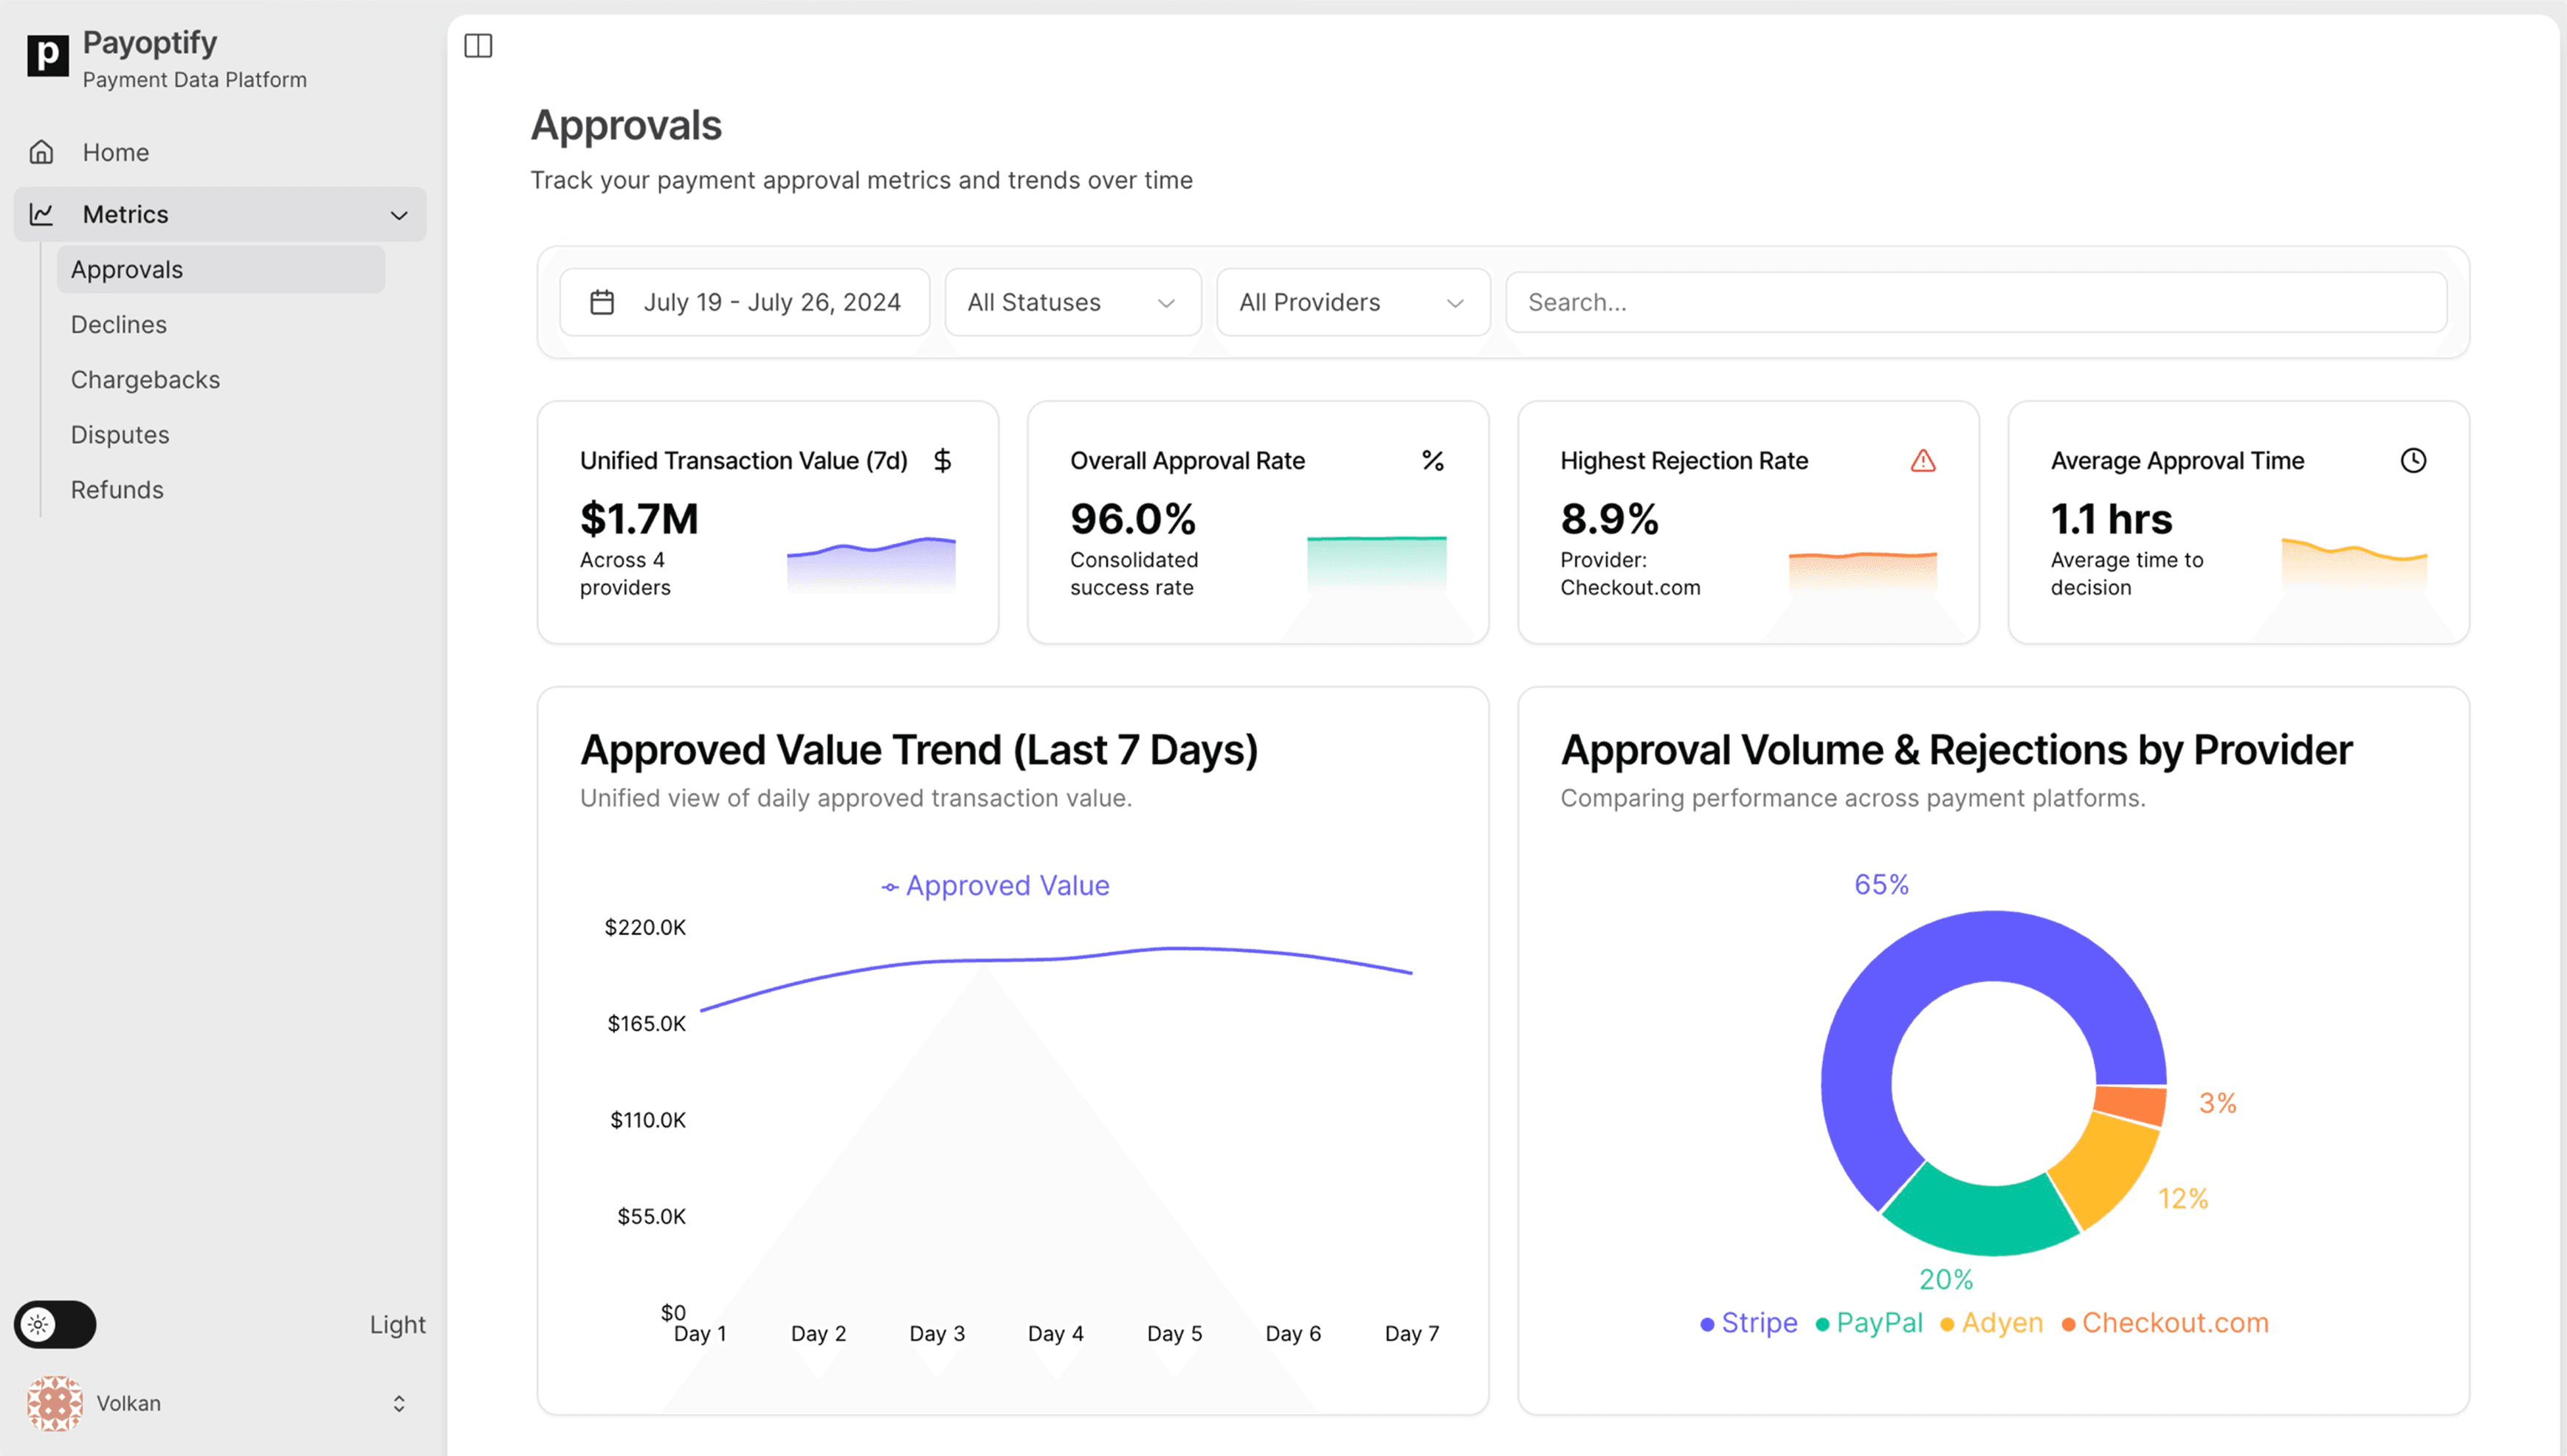Viewport: 2567px width, 1456px height.
Task: Click the clock icon on Average Approval Time card
Action: (2413, 460)
